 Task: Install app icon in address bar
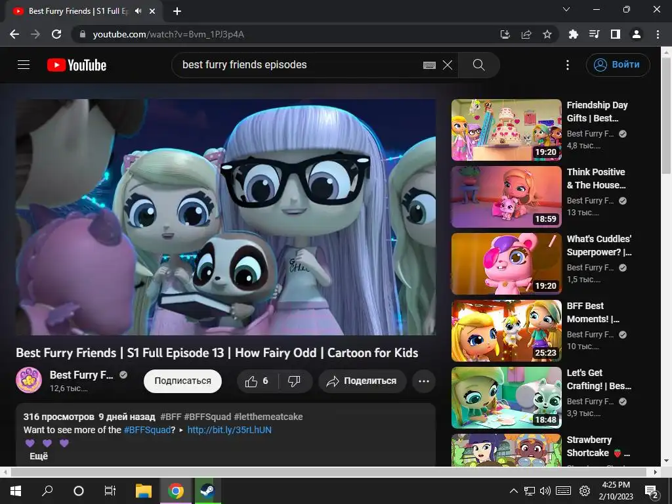505,34
